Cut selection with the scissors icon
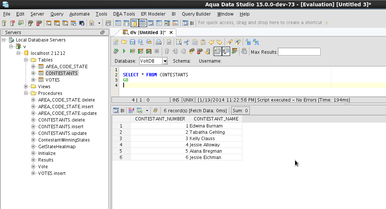The height and width of the screenshot is (209, 386). (187, 42)
